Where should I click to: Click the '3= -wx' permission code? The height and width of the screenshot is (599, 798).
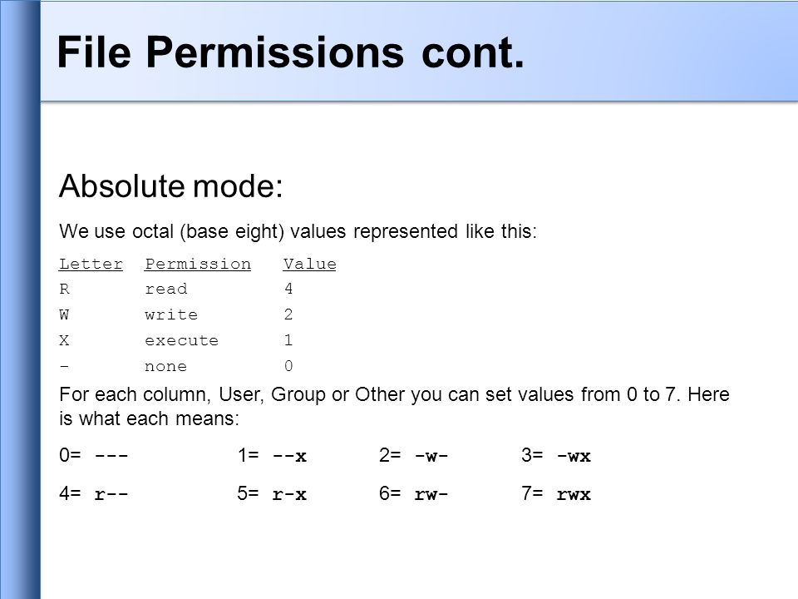(x=556, y=455)
